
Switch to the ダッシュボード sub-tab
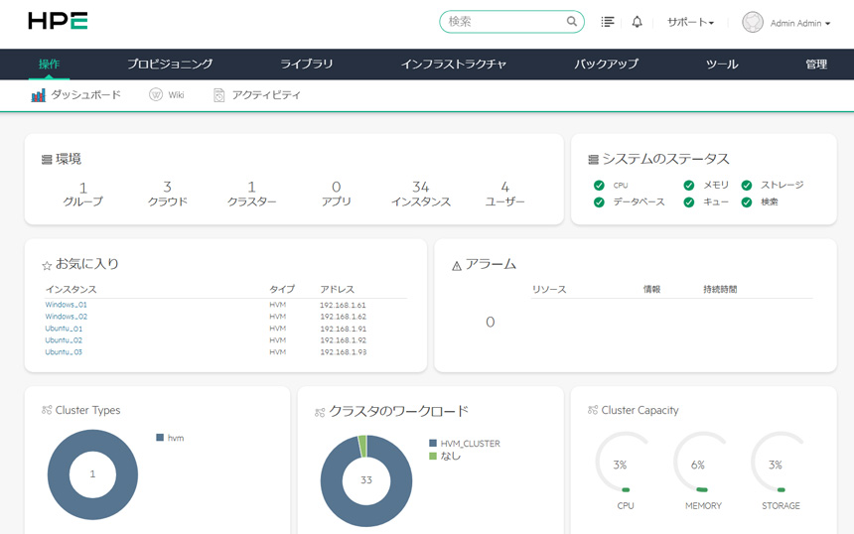tap(75, 95)
